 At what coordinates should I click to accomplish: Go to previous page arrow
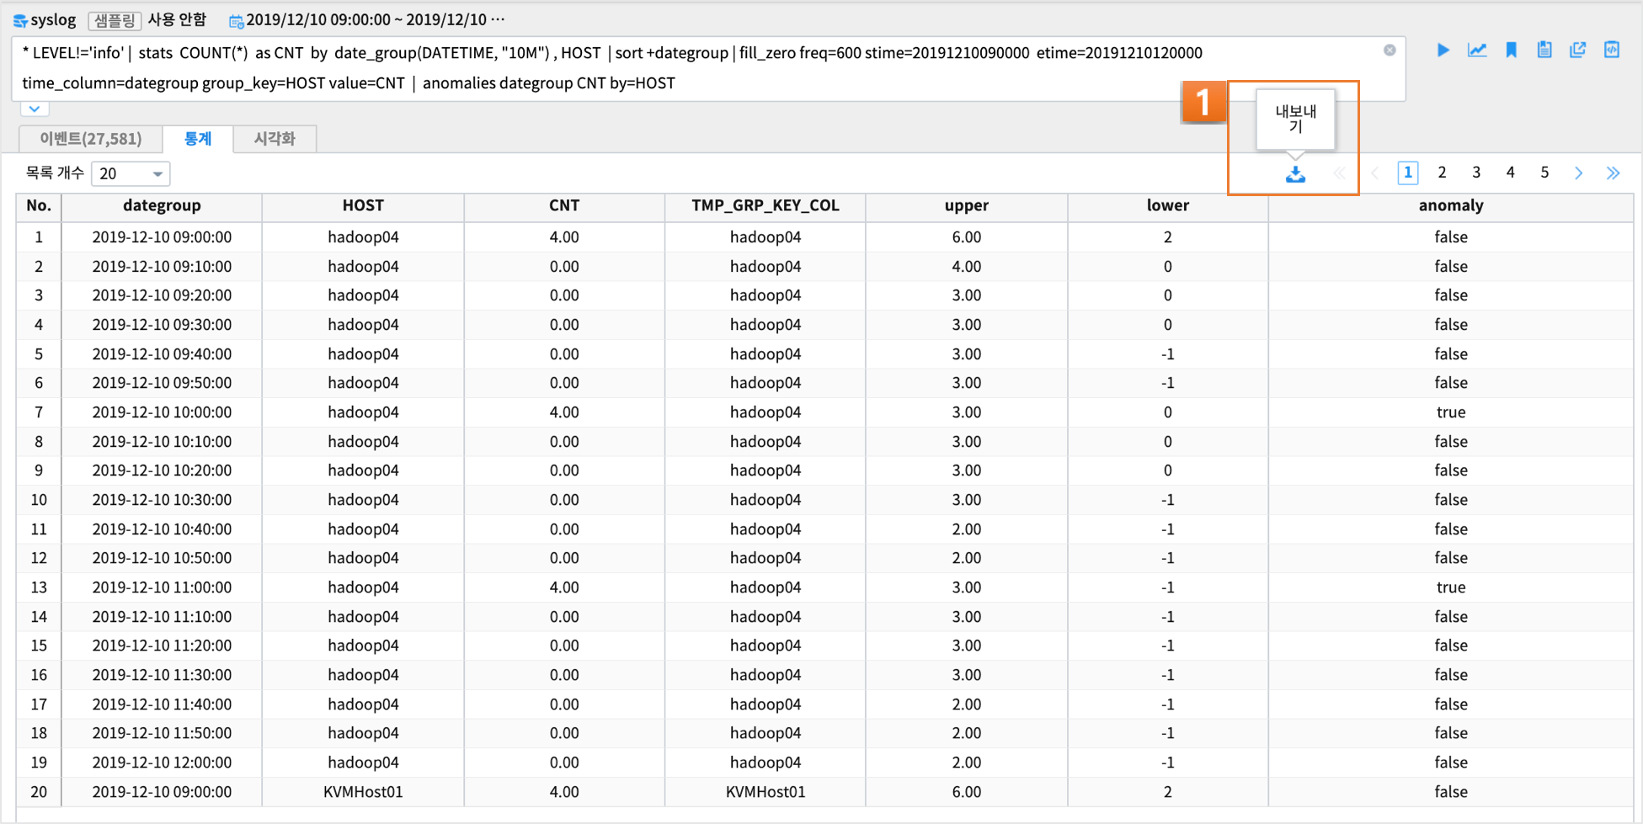(1374, 173)
